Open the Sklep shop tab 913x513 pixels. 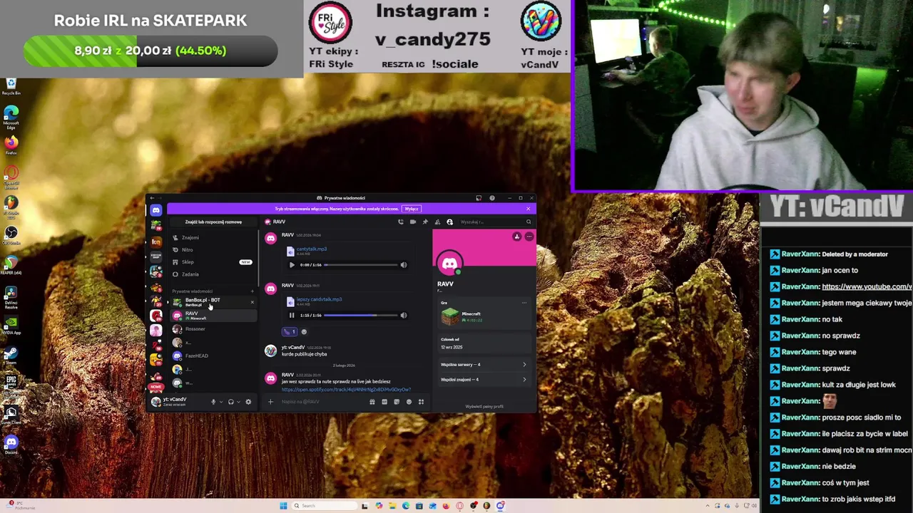pyautogui.click(x=213, y=262)
